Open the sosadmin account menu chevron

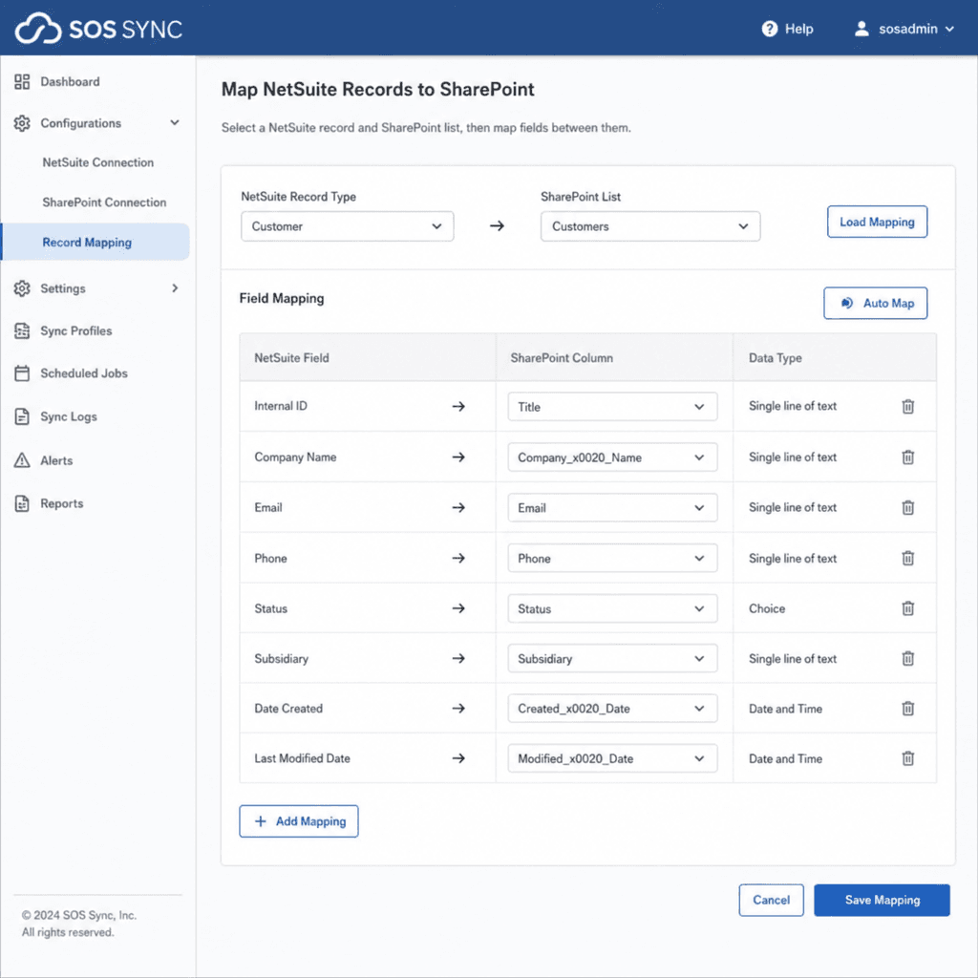point(949,29)
